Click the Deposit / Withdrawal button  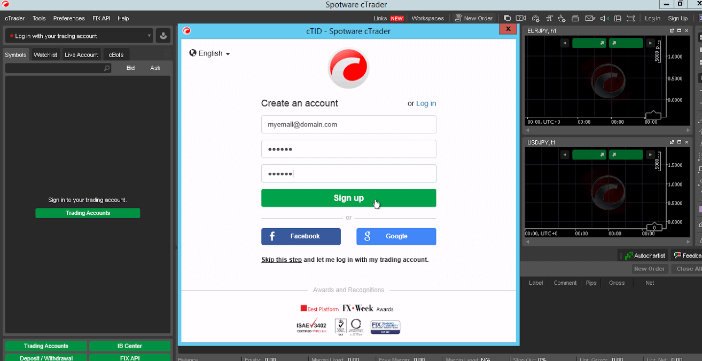(x=46, y=357)
